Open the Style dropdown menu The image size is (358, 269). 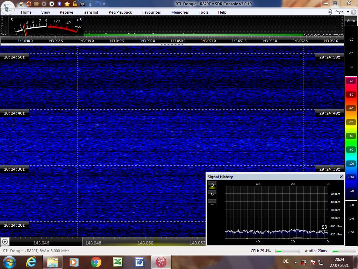(342, 12)
